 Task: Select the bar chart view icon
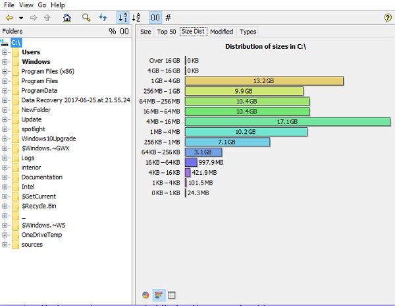point(159,294)
